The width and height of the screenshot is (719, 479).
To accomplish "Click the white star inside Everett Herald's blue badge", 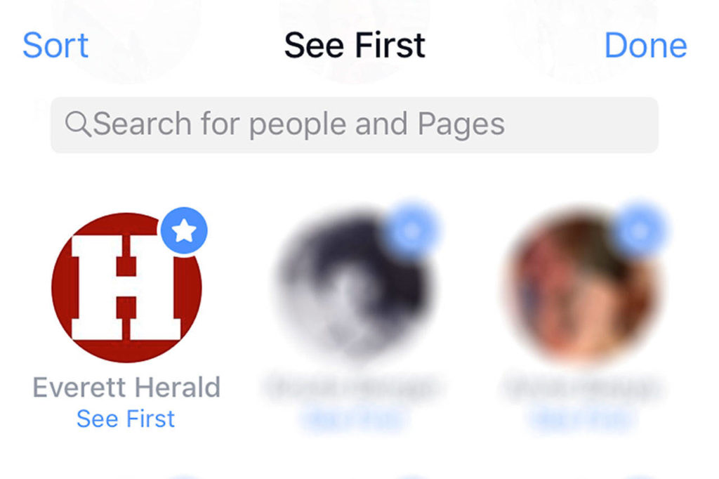I will 184,230.
